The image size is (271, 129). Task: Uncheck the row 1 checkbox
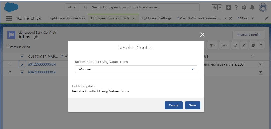pyautogui.click(x=22, y=65)
